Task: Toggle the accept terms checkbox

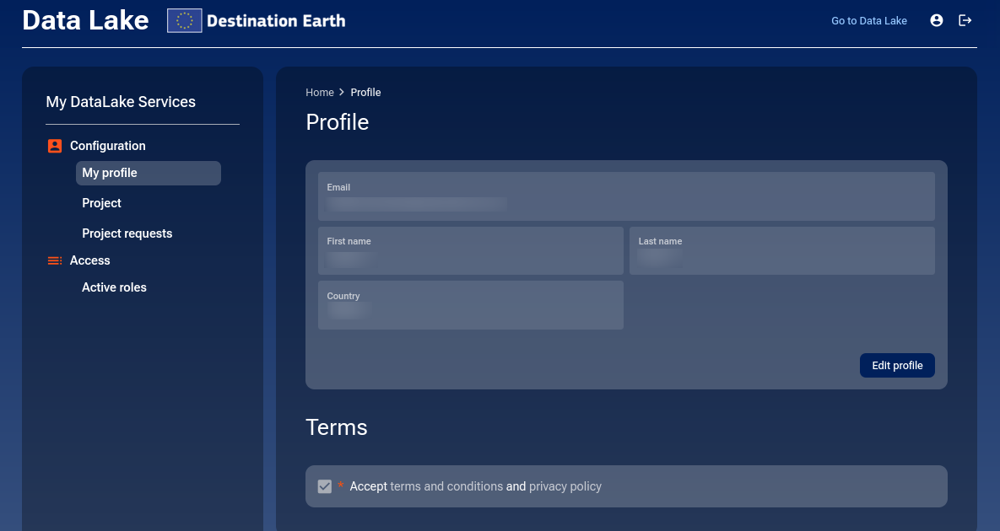Action: (325, 486)
